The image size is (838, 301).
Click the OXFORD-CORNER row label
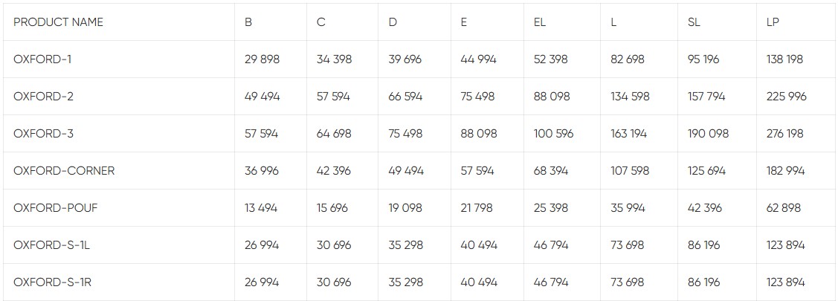click(x=64, y=171)
